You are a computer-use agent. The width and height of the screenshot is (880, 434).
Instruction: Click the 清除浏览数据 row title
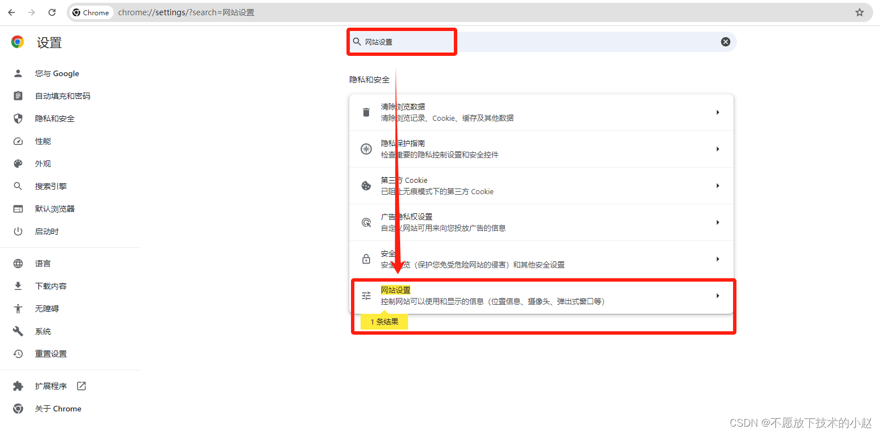(x=403, y=107)
